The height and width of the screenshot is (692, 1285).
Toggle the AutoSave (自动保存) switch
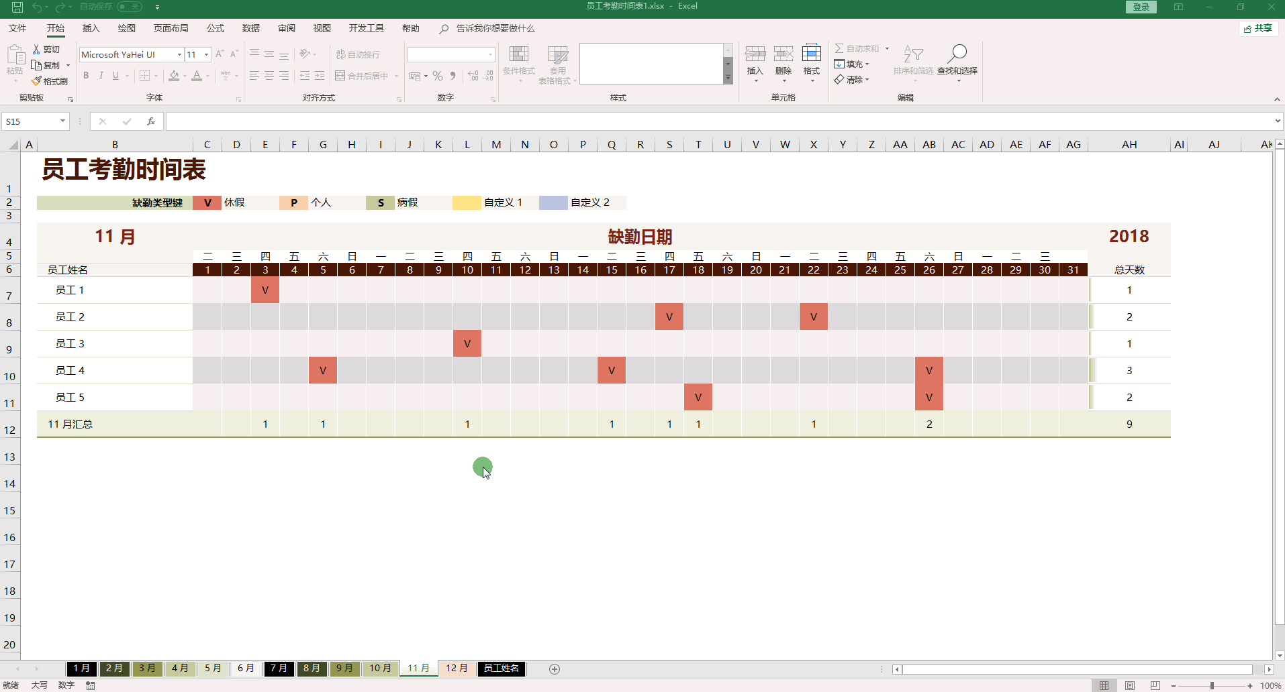(130, 7)
